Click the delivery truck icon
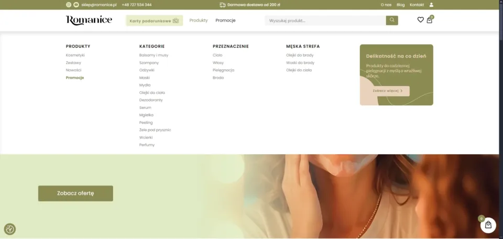503x239 pixels. 222,5
